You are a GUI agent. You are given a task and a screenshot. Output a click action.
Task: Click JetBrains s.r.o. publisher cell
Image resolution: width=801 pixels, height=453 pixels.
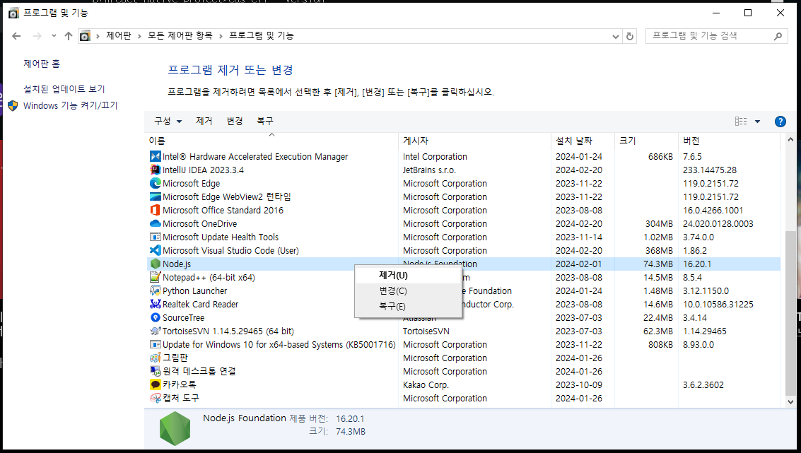pyautogui.click(x=429, y=170)
